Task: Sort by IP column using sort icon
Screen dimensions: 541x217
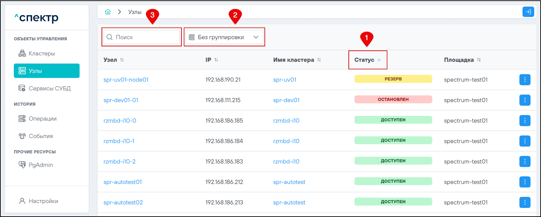Action: (216, 60)
